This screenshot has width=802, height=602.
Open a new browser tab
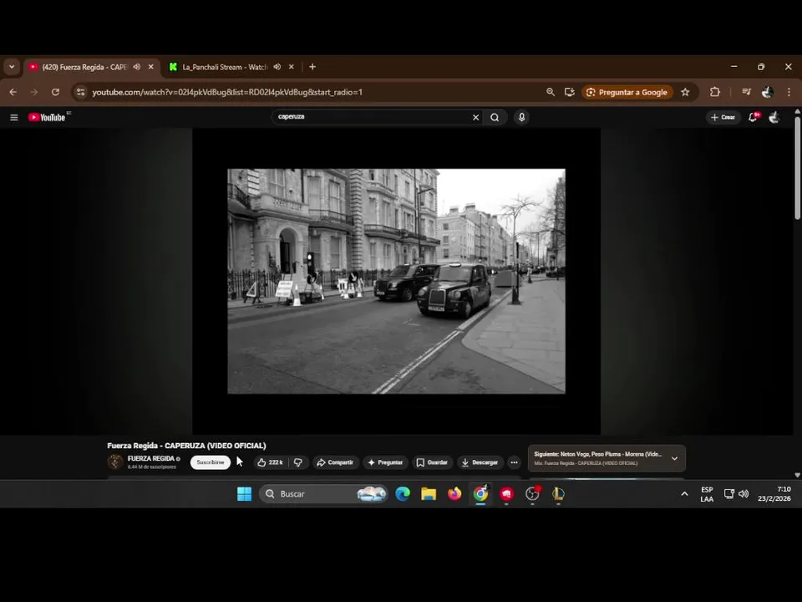(312, 67)
